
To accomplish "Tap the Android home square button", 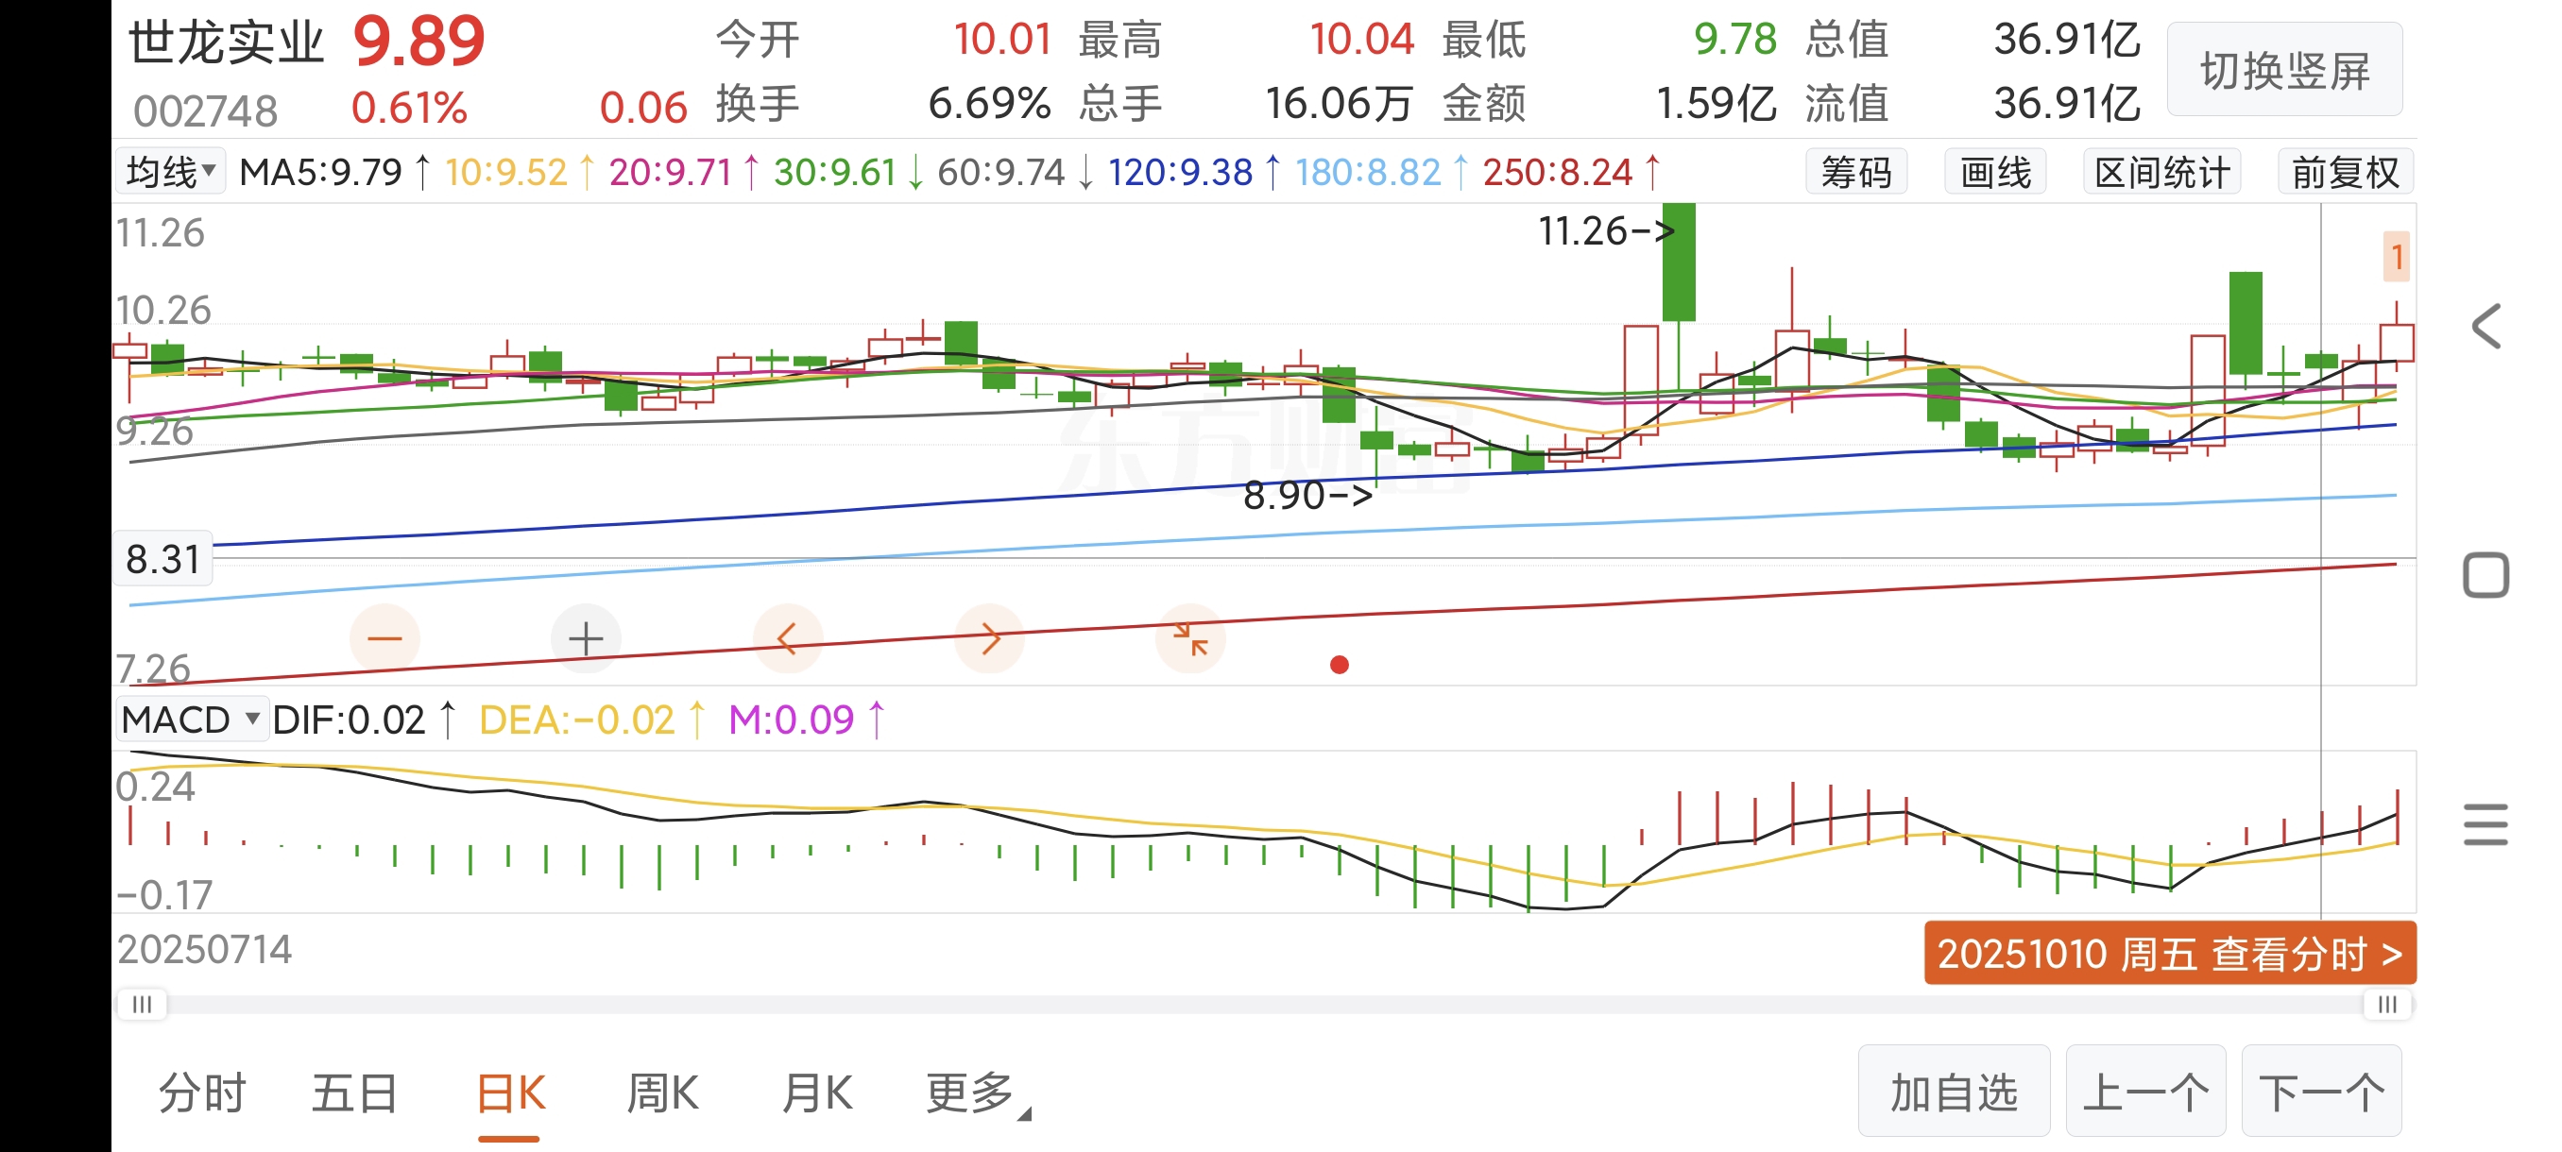I will (x=2485, y=574).
